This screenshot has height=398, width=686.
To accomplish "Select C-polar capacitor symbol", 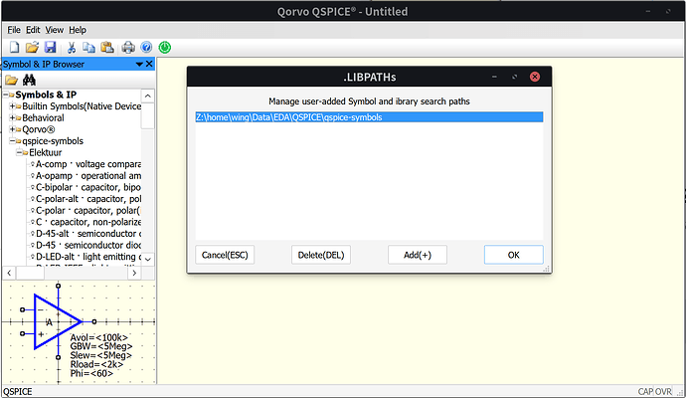I will coord(88,211).
